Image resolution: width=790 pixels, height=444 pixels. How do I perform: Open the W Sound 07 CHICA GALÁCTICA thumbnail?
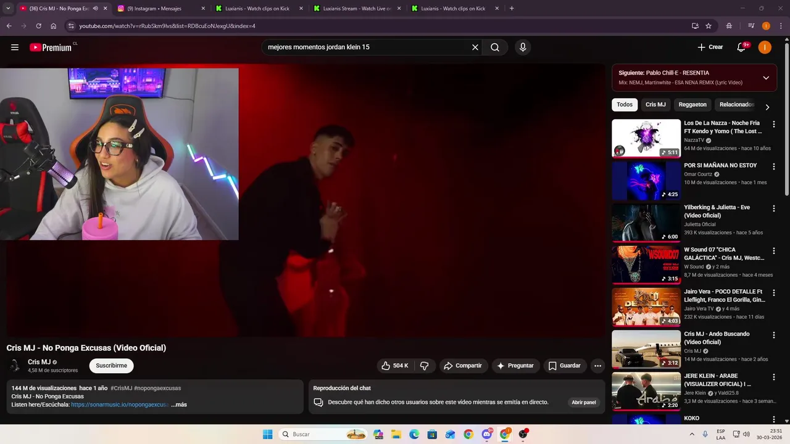[x=646, y=265]
